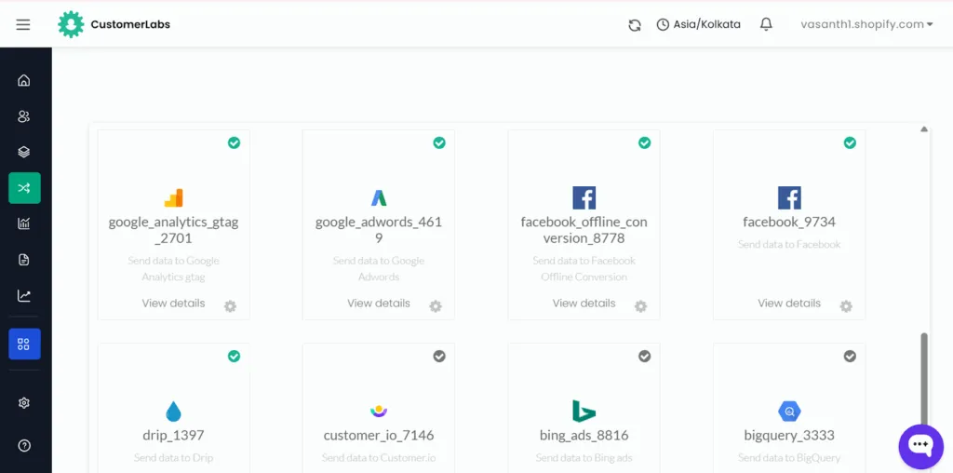953x473 pixels.
Task: View details of google_analytics_gtag_2701
Action: click(173, 303)
